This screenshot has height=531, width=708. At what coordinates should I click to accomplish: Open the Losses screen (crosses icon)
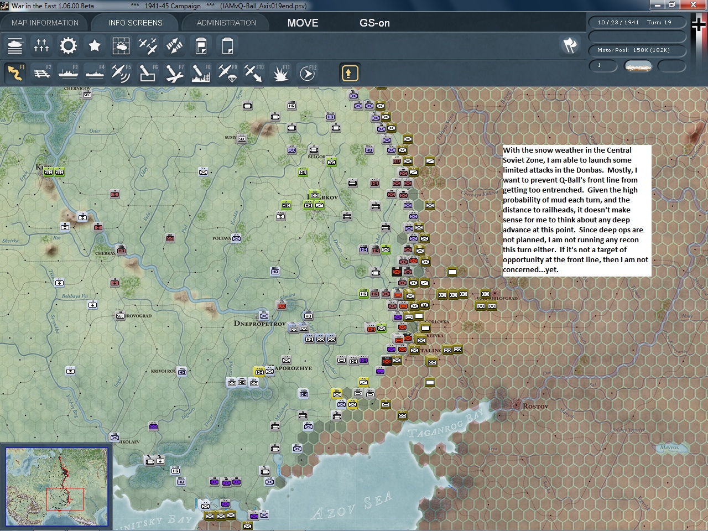click(41, 45)
